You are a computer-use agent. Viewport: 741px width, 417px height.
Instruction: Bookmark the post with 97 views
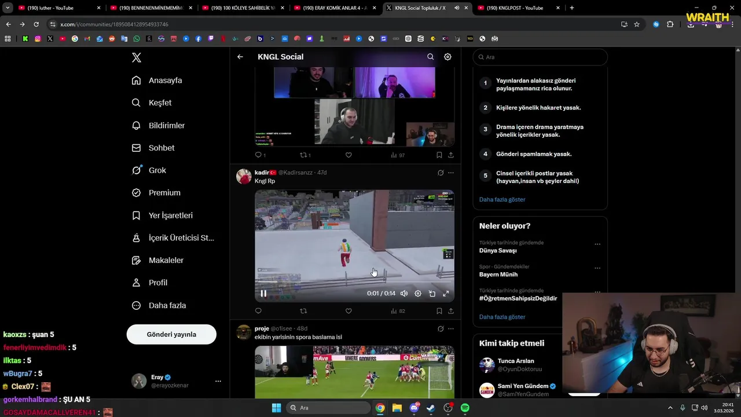point(439,155)
